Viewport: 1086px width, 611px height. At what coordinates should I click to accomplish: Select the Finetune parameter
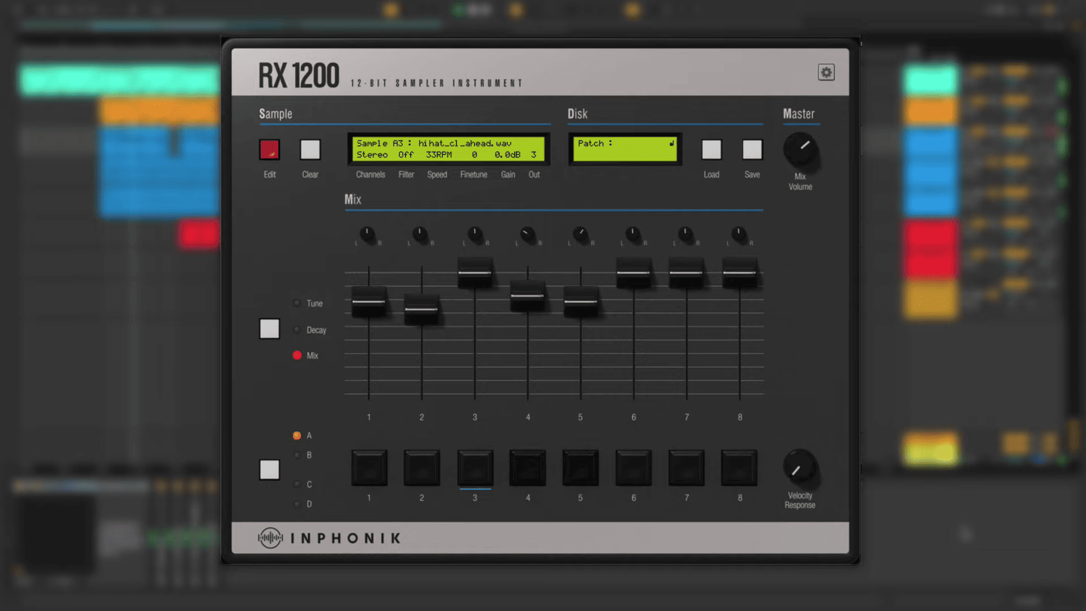pos(473,174)
